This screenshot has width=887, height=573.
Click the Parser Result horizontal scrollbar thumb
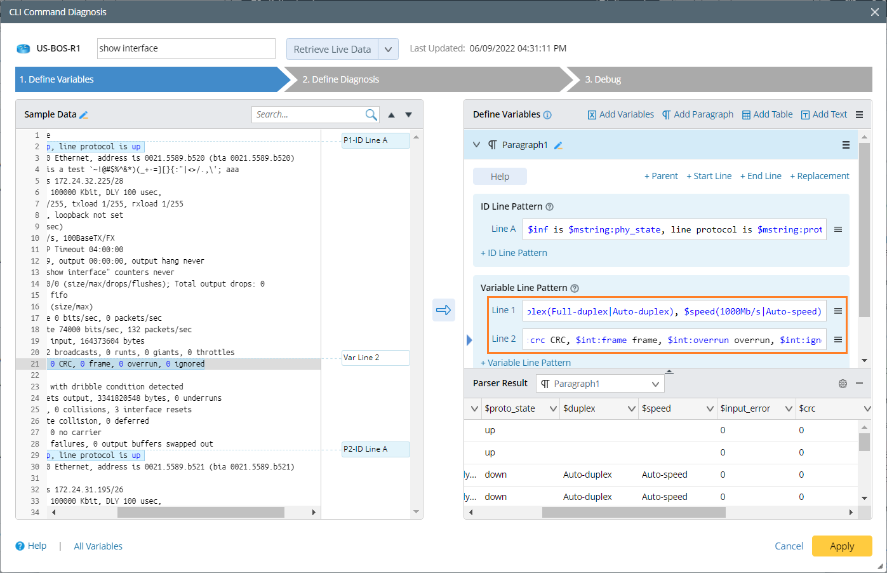click(634, 512)
